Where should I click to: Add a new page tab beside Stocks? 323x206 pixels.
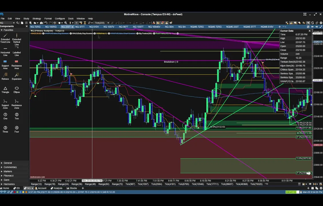(83, 188)
